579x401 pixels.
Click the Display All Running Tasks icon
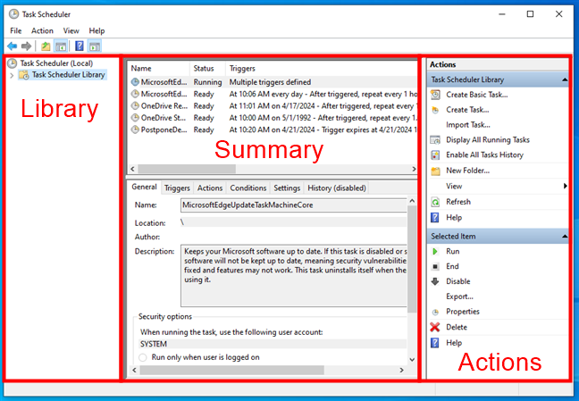435,140
